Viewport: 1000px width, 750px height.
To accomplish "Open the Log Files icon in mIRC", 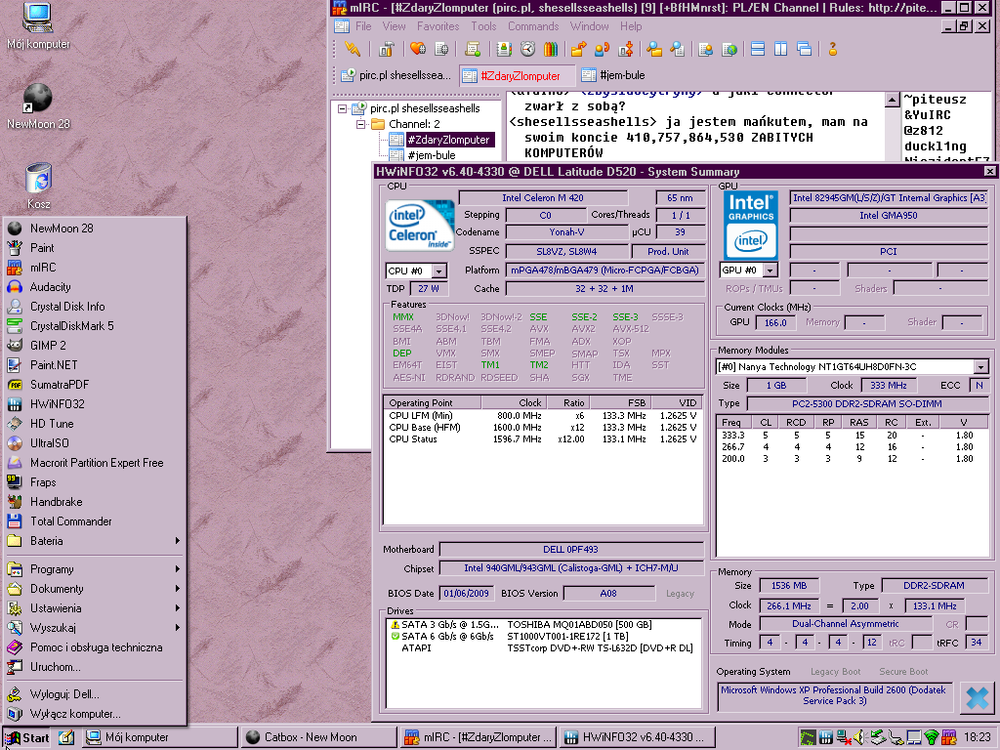I will 678,49.
